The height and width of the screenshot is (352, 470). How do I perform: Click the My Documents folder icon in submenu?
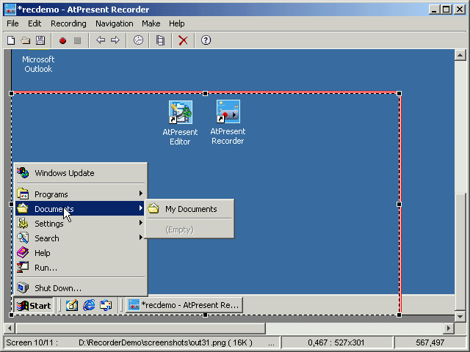tap(153, 208)
